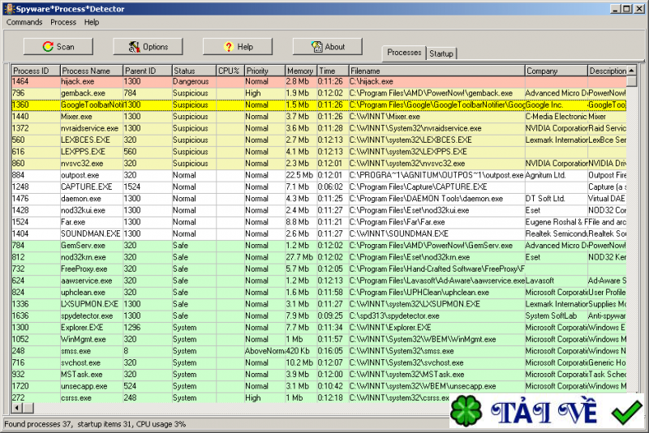Open the Commands menu

pos(24,22)
